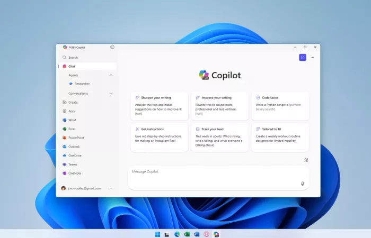Click the Search label in sidebar
Image resolution: width=371 pixels, height=238 pixels.
tap(73, 57)
